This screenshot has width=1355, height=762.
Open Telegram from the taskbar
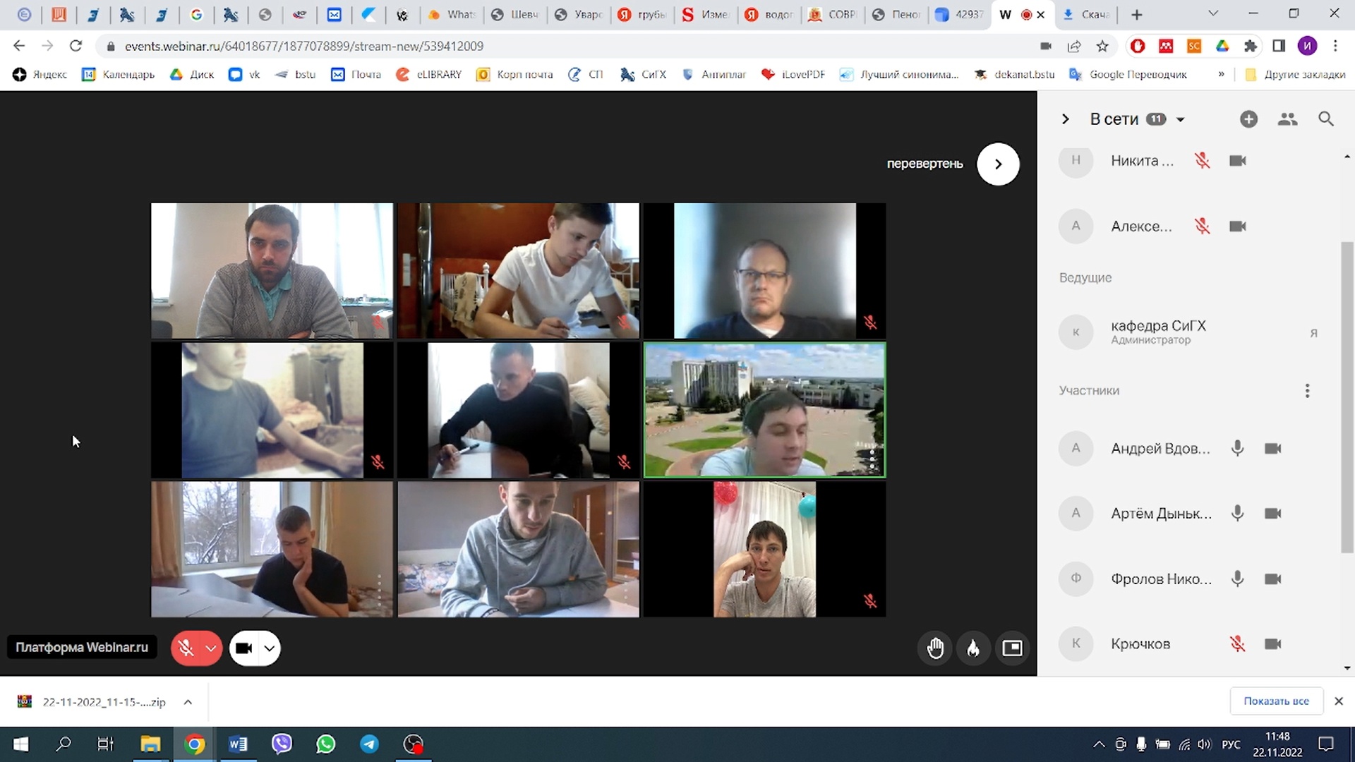click(369, 744)
